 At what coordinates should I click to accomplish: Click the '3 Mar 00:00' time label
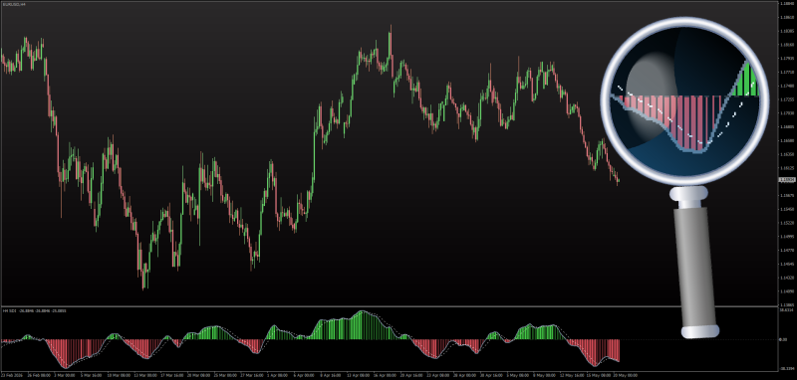click(65, 376)
